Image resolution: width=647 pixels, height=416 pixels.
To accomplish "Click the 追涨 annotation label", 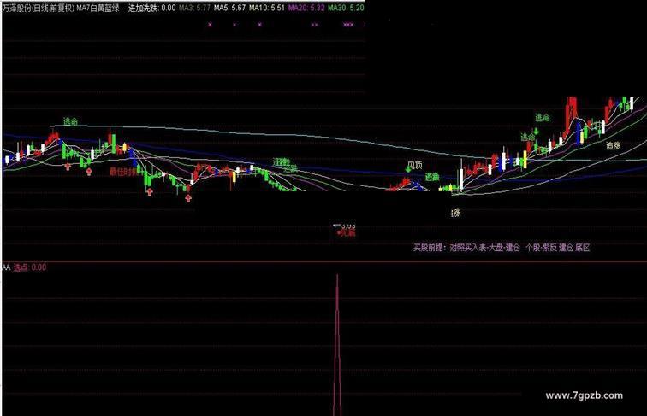I will point(613,145).
